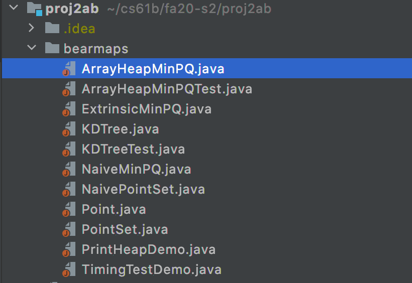The width and height of the screenshot is (412, 283).
Task: Click the ~/cs61b/fa20-s2/proj2ab path text
Action: (189, 9)
